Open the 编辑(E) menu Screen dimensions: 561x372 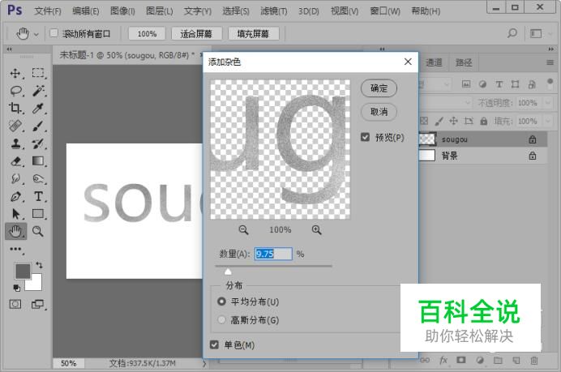(x=85, y=11)
